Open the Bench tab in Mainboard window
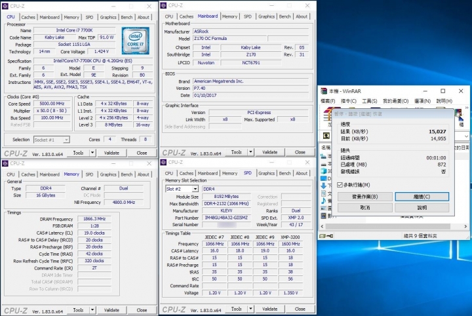This screenshot has height=316, width=472. 285,16
